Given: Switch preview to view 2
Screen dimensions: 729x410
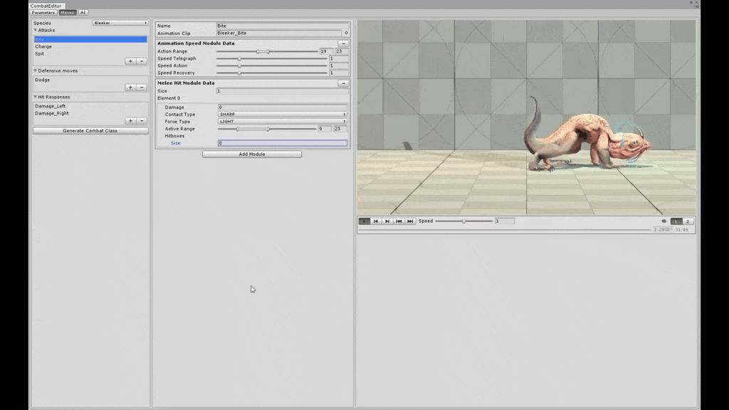Looking at the screenshot, I should point(688,221).
